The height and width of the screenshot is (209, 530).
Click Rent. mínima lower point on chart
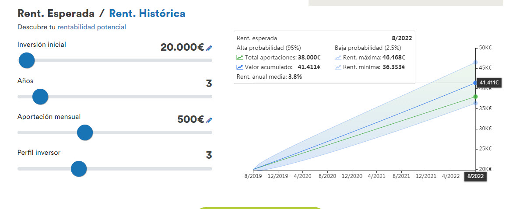(475, 103)
